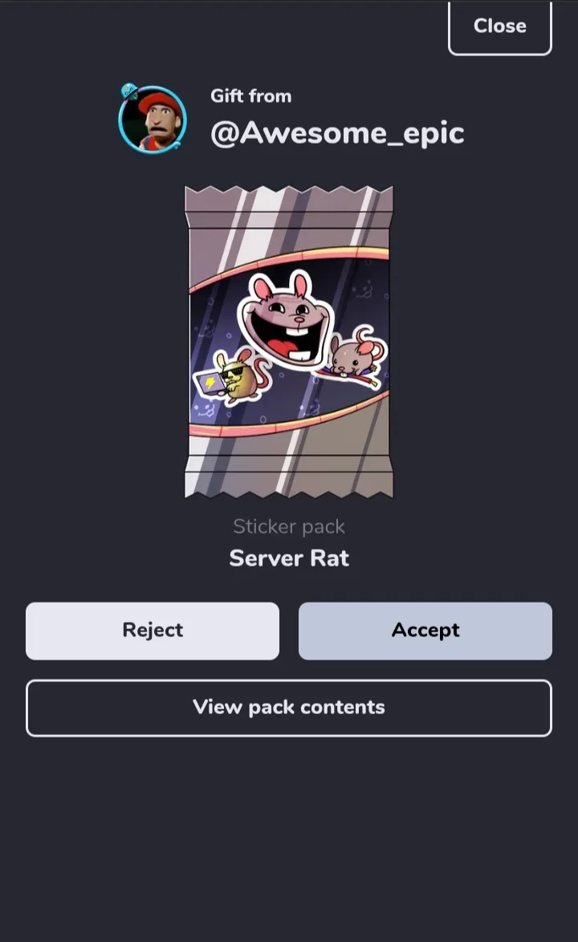Click the colorful carpet under small rat
The height and width of the screenshot is (942, 578).
pyautogui.click(x=350, y=376)
